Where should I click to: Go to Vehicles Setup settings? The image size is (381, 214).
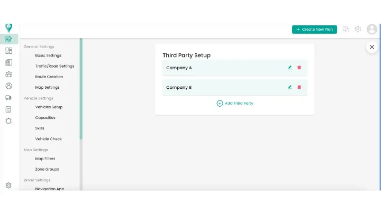49,107
